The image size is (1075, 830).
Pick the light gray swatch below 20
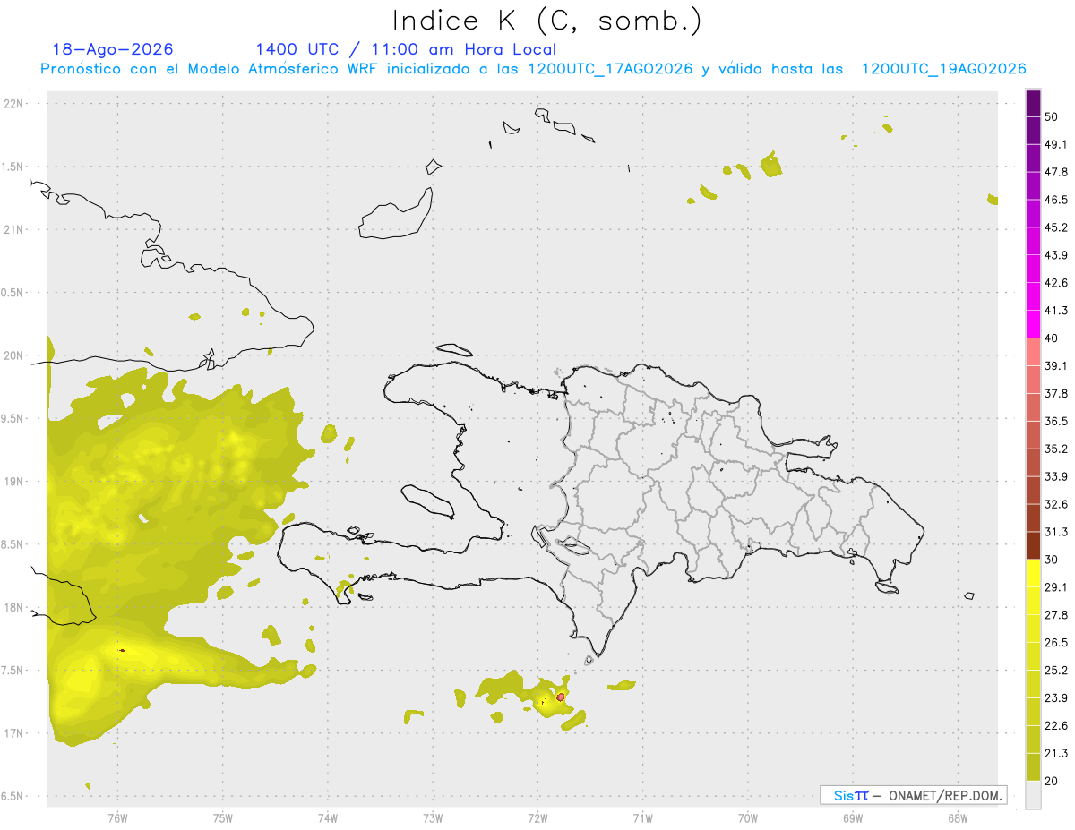pyautogui.click(x=1034, y=795)
